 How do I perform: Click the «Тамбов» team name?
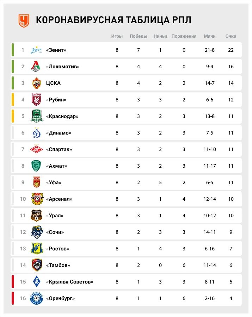tap(58, 265)
